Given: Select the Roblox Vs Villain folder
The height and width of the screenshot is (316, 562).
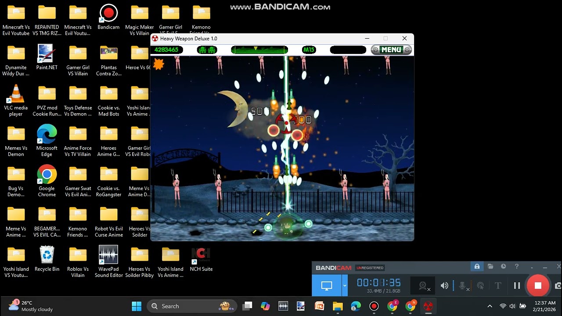Looking at the screenshot, I should click(78, 262).
